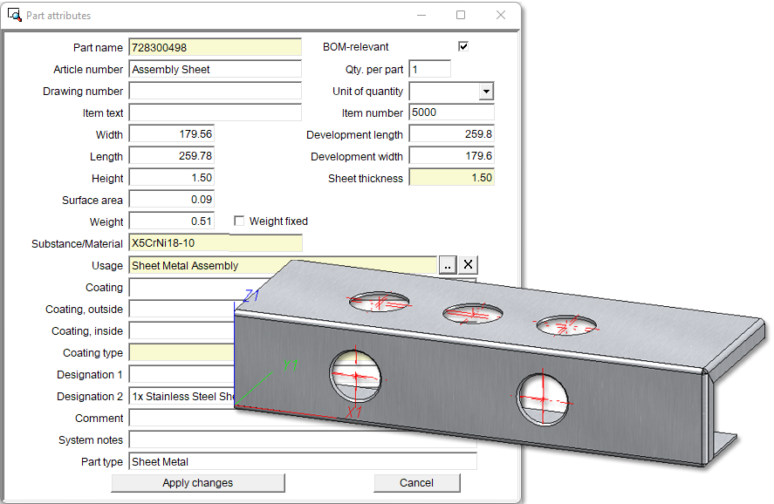Click the Height value field
Screen dimensions: 774x504
click(x=172, y=178)
